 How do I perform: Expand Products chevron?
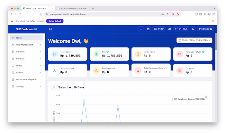40,59
